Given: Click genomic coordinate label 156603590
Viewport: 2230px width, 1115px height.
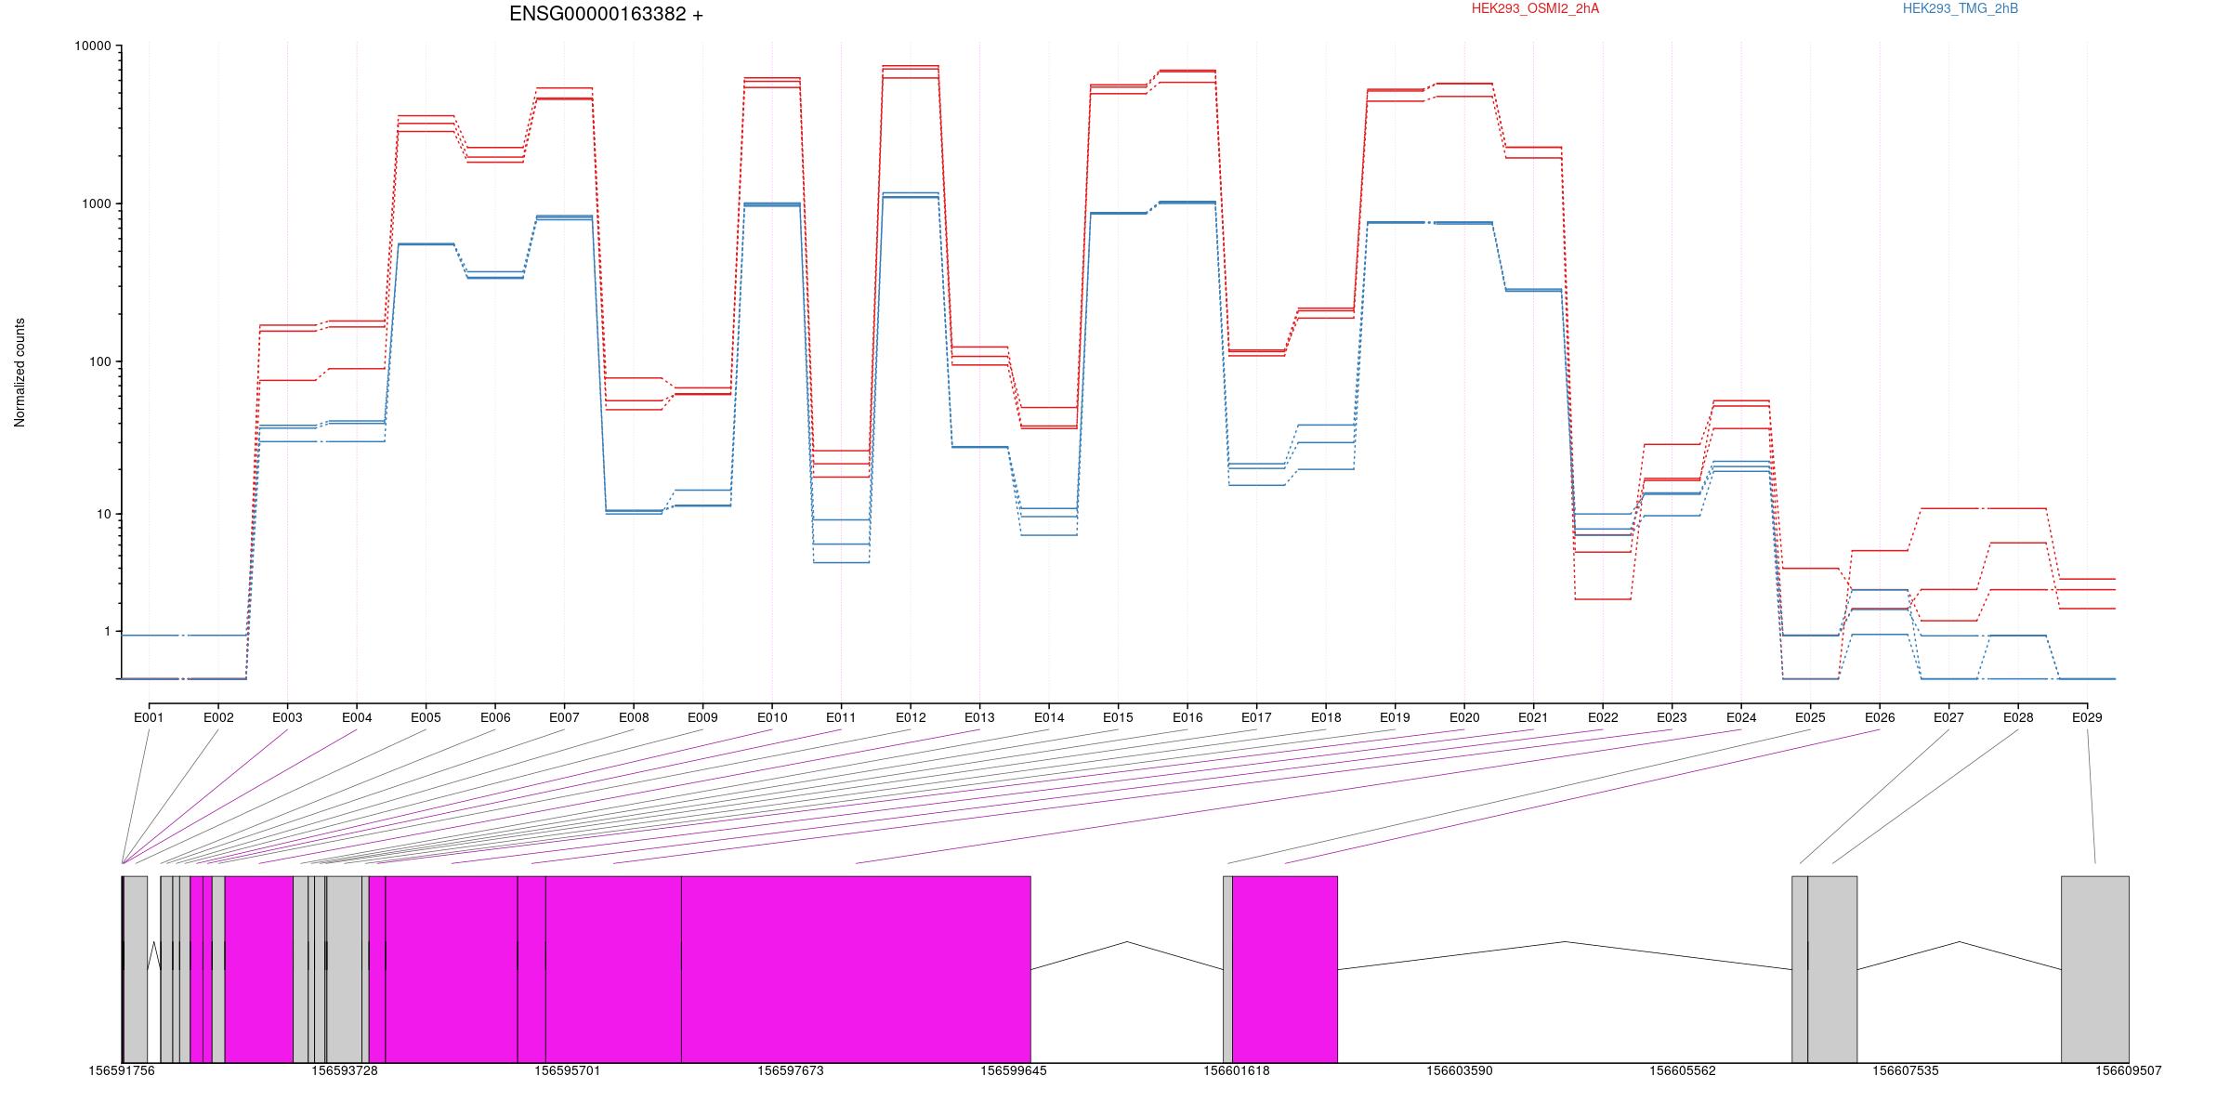Looking at the screenshot, I should point(1460,1070).
